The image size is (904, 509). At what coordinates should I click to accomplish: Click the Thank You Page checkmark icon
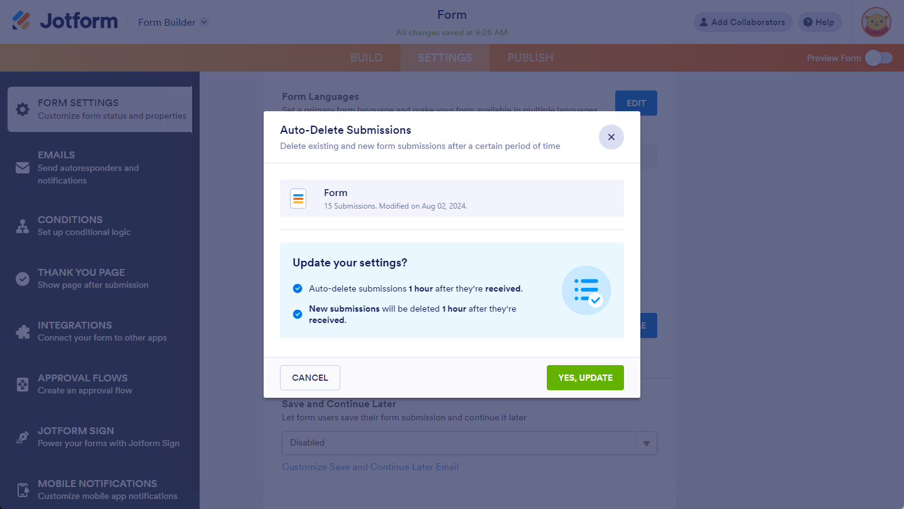23,279
